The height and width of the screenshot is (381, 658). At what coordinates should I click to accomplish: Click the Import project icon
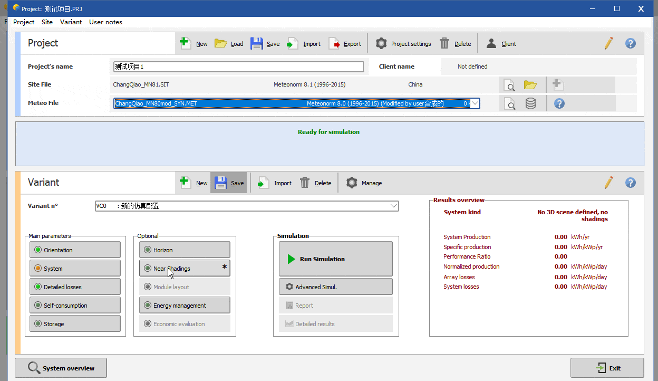point(292,44)
